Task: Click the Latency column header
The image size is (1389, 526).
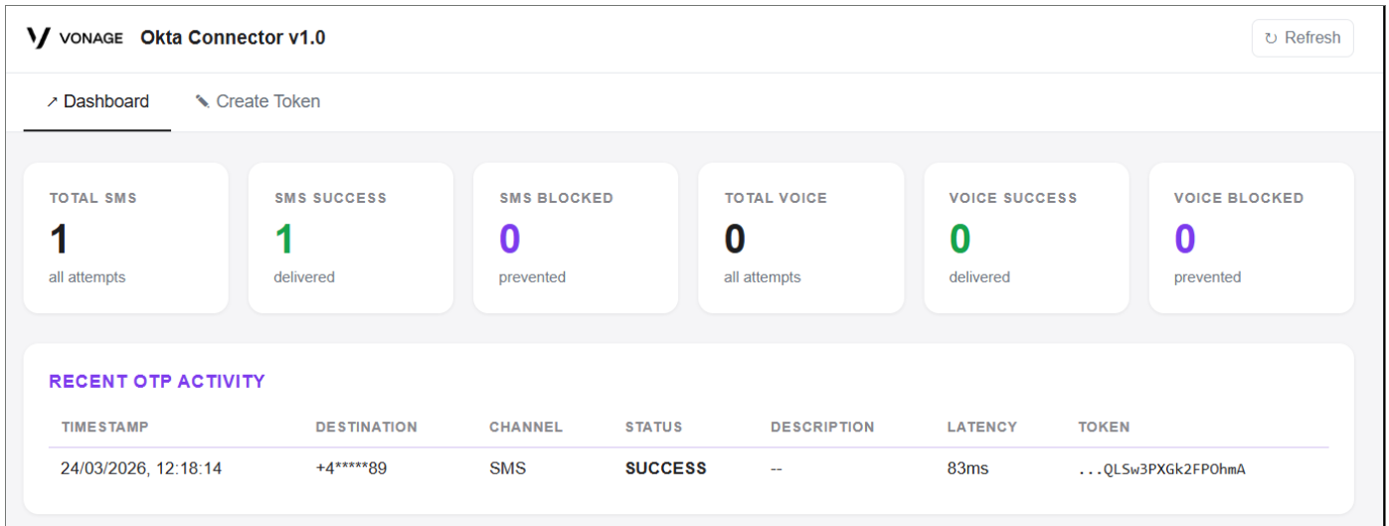Action: (x=981, y=427)
